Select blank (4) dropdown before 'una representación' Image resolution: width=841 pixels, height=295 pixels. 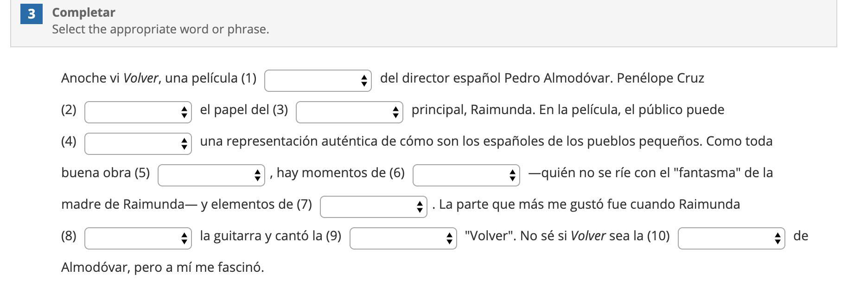(138, 144)
